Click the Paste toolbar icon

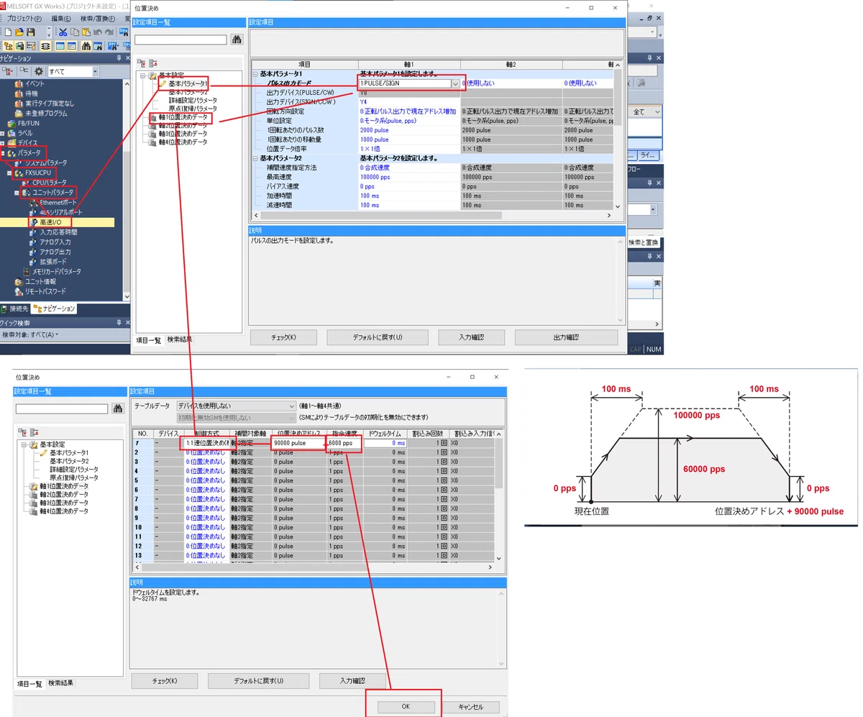click(86, 32)
